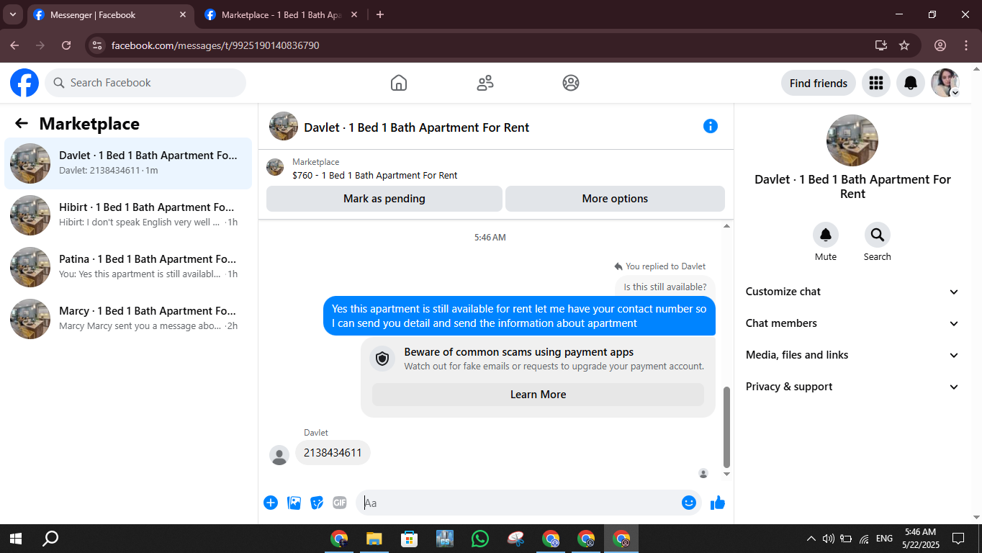This screenshot has width=982, height=553.
Task: Mute this chat using the bell icon
Action: point(826,235)
